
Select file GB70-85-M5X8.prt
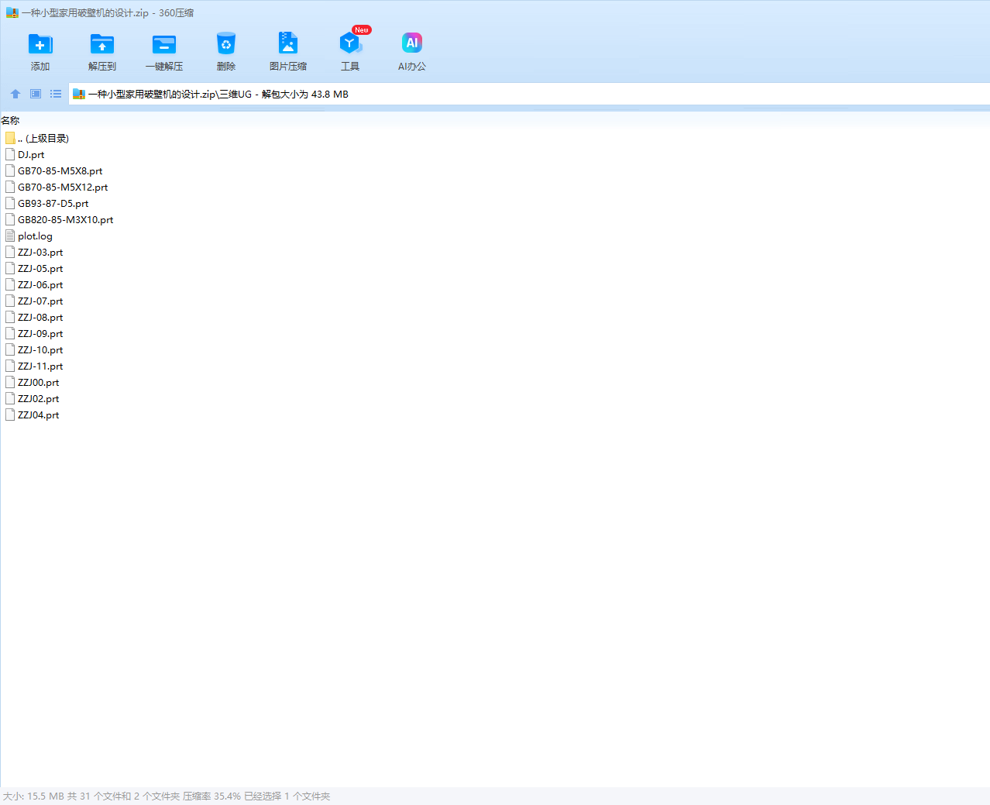tap(53, 170)
